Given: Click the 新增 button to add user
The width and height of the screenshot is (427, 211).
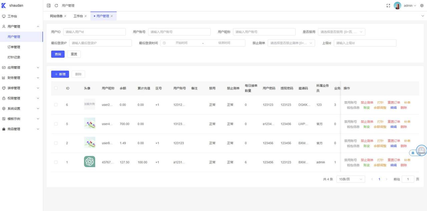Looking at the screenshot, I should [x=60, y=74].
